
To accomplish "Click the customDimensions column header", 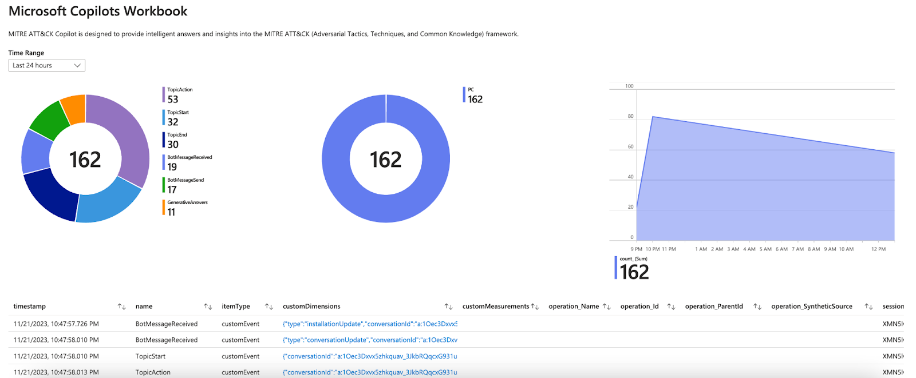I will [311, 307].
